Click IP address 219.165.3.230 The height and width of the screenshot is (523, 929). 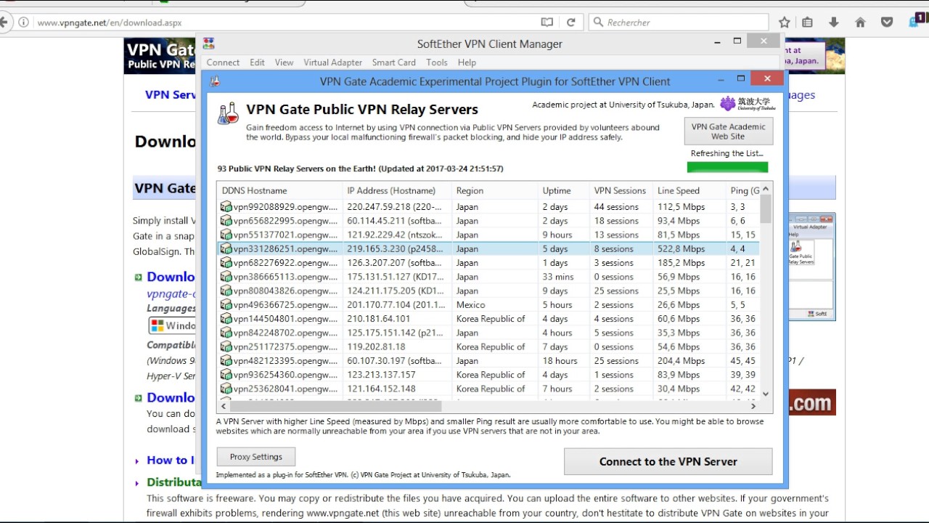(394, 249)
